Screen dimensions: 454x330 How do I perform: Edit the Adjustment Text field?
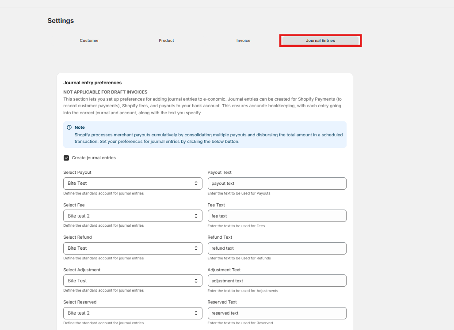pyautogui.click(x=277, y=281)
